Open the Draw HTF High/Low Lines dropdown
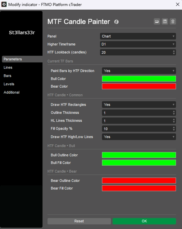This screenshot has height=229, width=182. tap(139, 137)
